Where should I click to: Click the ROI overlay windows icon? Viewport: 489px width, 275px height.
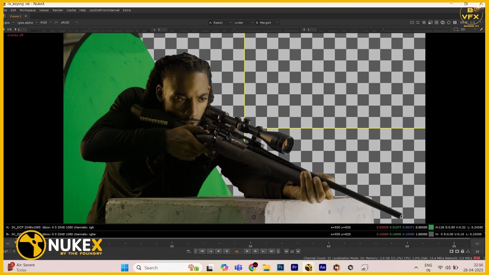coord(430,23)
